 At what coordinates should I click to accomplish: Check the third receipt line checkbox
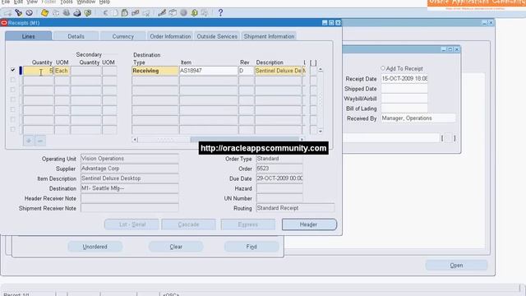tap(13, 90)
